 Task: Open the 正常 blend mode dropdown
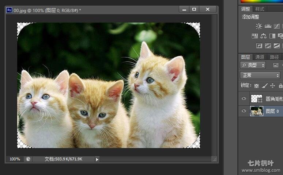260,75
